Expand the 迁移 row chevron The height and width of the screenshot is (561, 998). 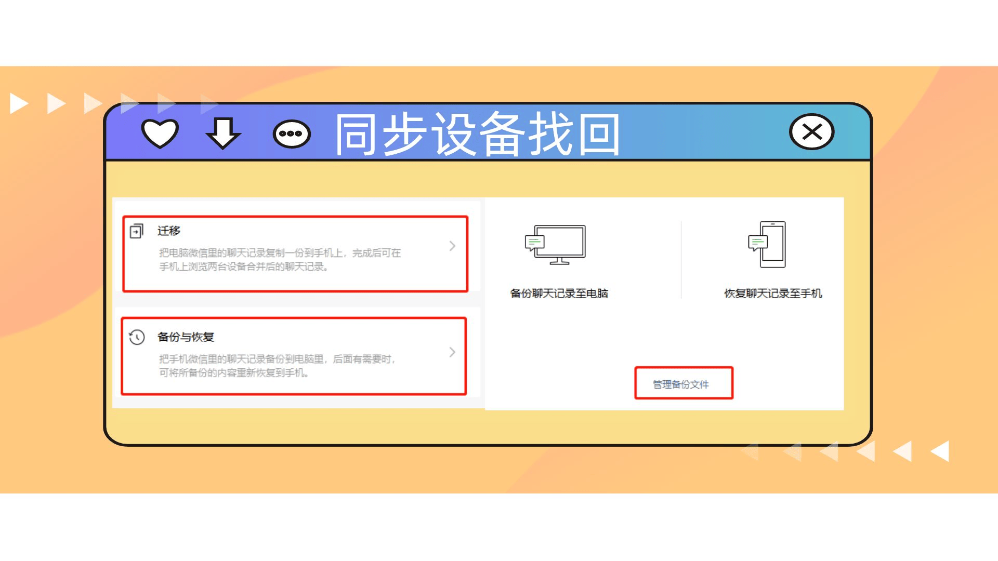452,246
